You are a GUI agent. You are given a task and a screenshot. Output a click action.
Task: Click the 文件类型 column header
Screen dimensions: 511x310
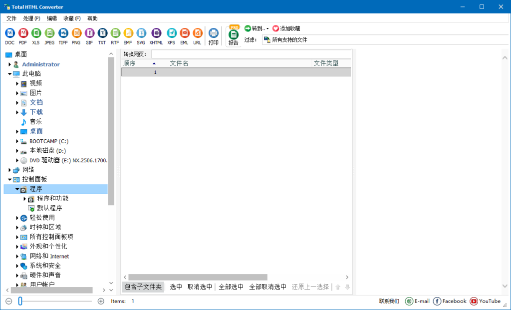click(331, 63)
